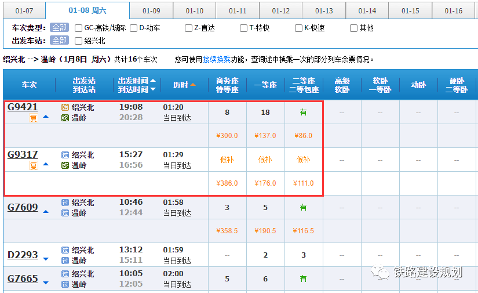Click the 全部 button for 车次类型
The height and width of the screenshot is (293, 478).
[59, 28]
